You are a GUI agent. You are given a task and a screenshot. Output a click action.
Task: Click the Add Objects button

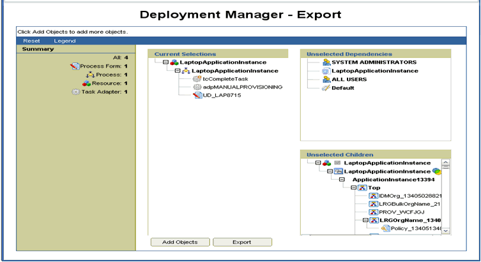point(180,242)
